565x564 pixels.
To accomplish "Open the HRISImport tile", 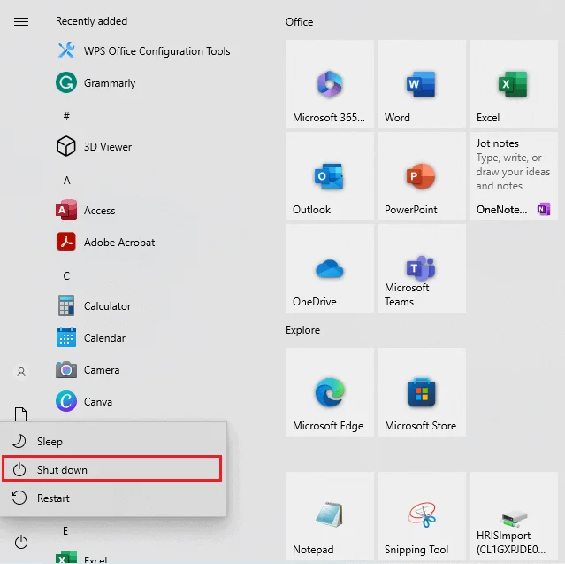I will pos(514,516).
